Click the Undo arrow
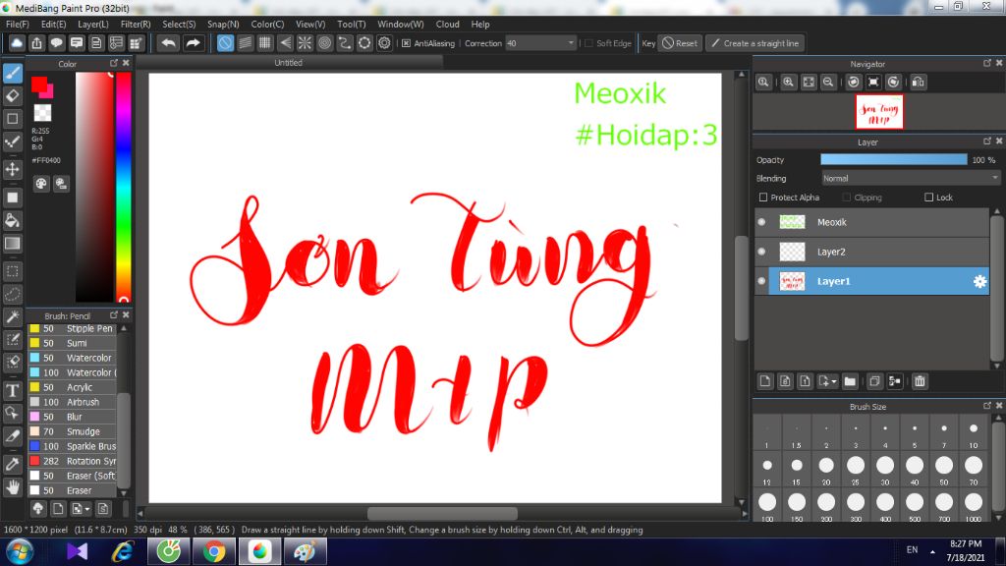This screenshot has width=1006, height=566. click(169, 43)
